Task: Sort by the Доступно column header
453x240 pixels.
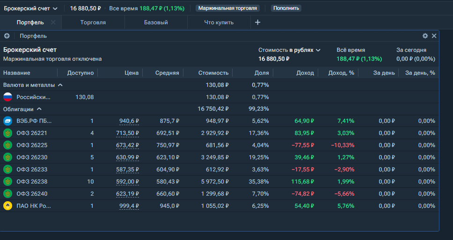Action: point(80,73)
